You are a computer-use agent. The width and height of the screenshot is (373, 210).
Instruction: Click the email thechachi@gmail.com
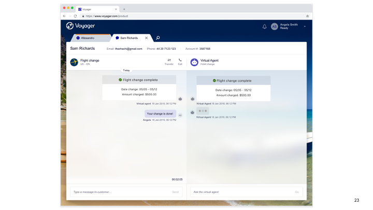click(x=128, y=49)
